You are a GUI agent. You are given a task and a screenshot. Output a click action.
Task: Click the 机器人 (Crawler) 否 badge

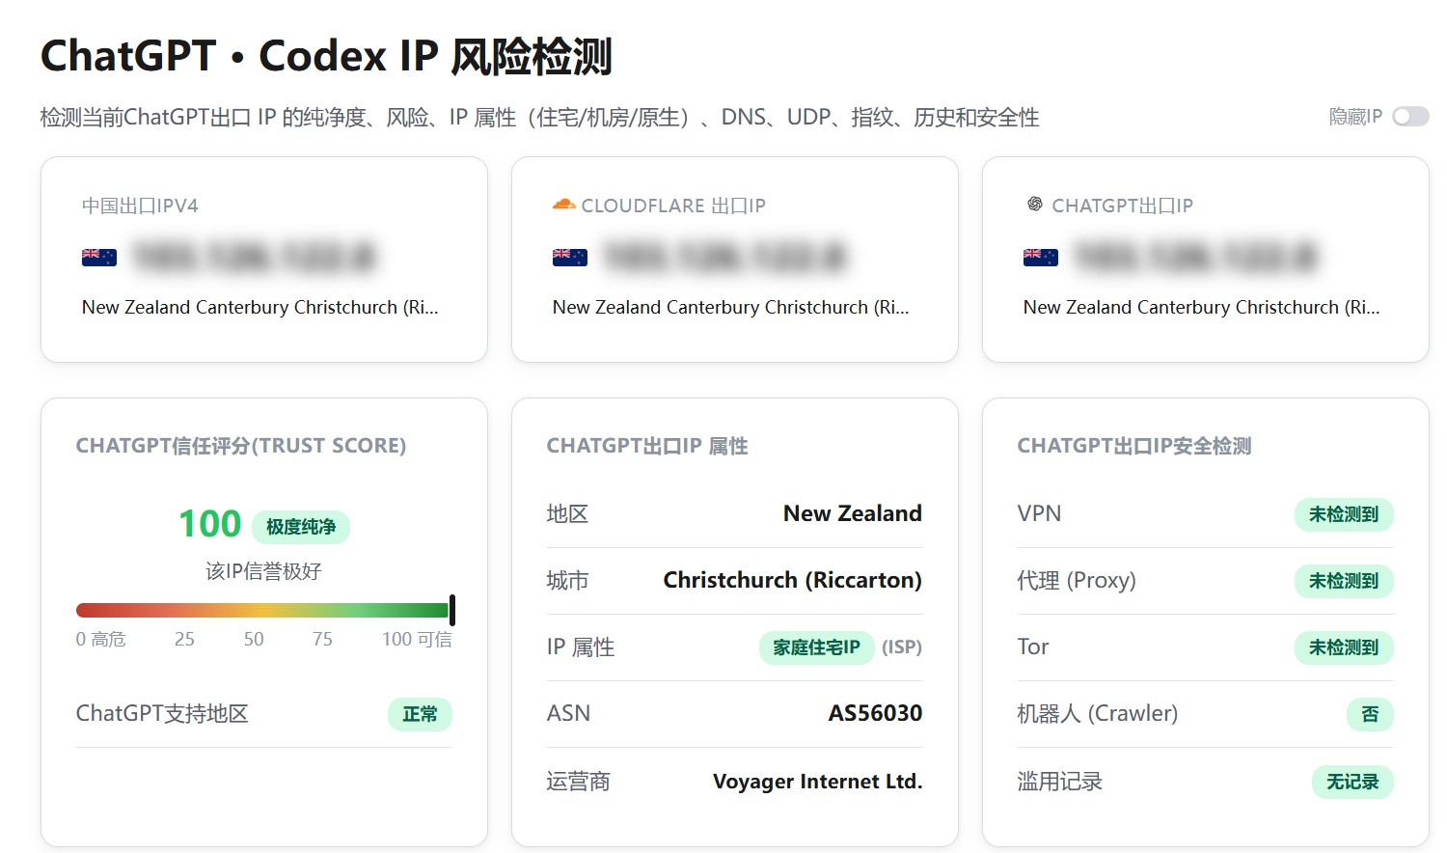(1370, 714)
